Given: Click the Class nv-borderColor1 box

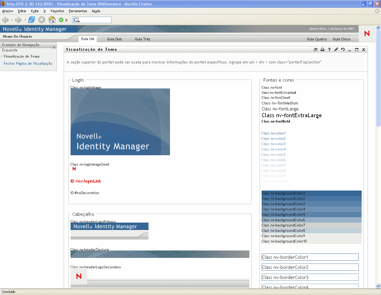Looking at the screenshot, I should point(310,257).
